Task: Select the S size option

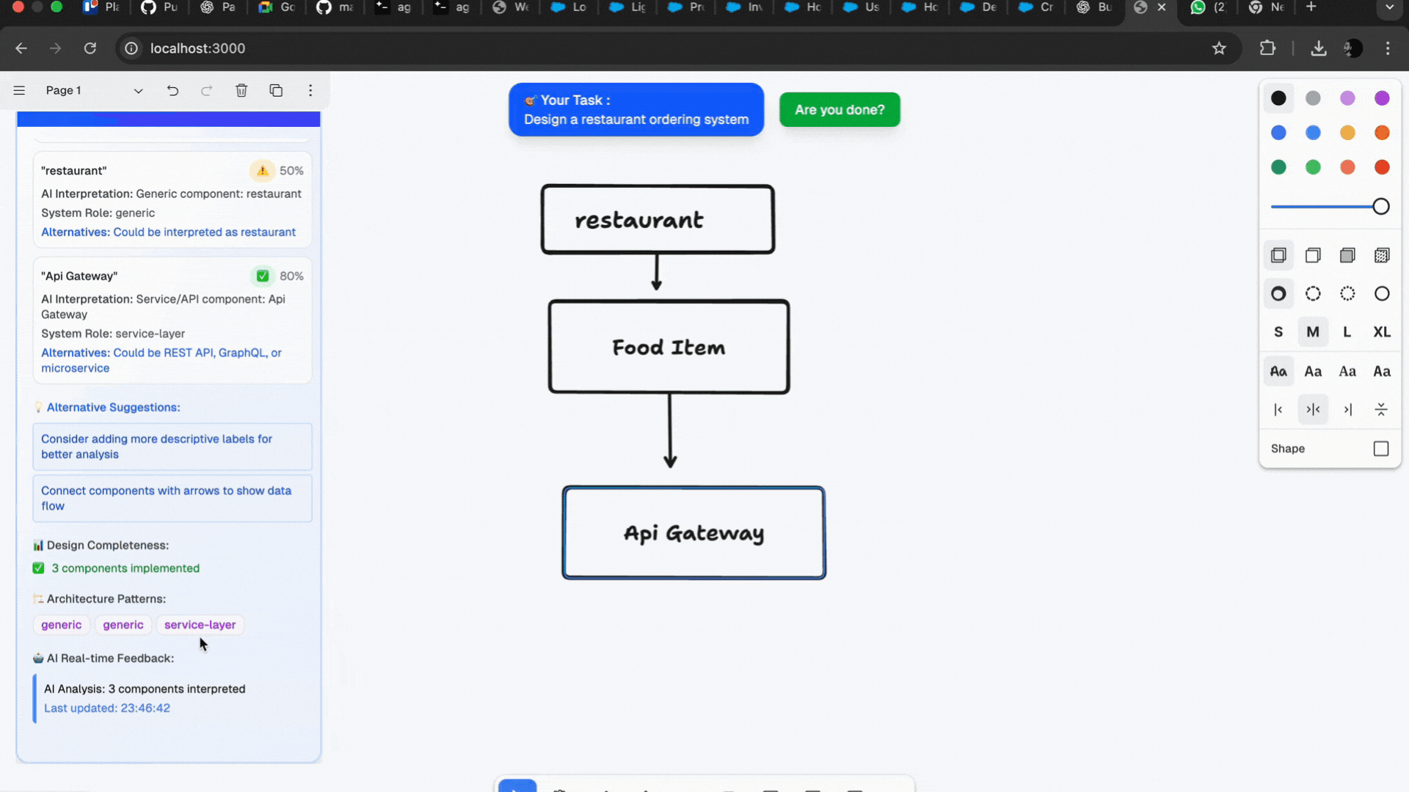Action: coord(1278,332)
